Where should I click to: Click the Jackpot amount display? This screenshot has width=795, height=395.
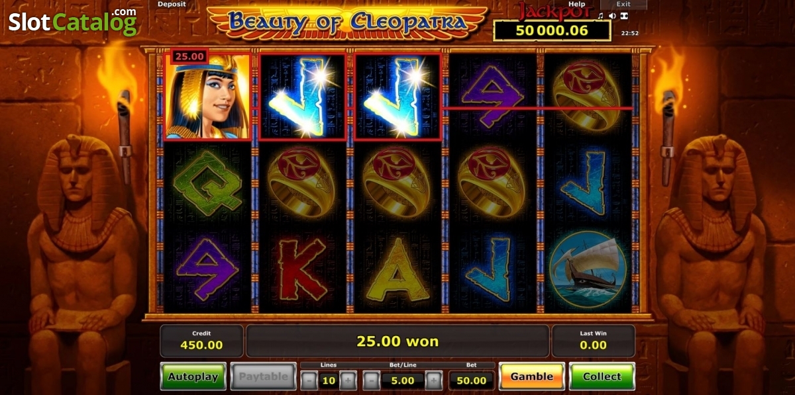(552, 30)
